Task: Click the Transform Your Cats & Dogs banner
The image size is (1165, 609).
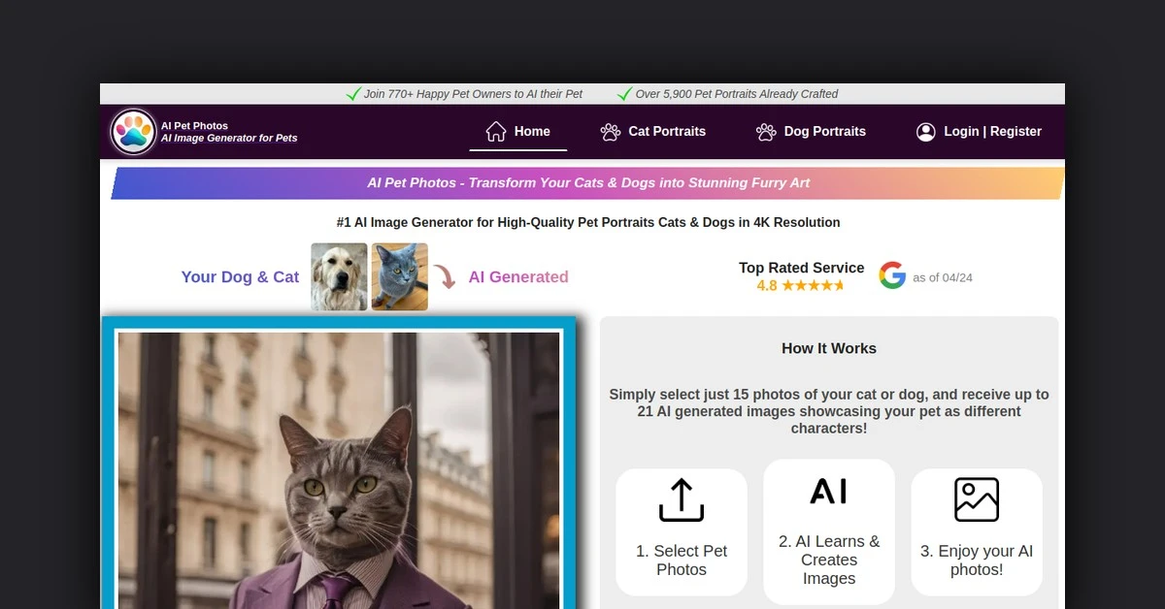Action: [587, 182]
